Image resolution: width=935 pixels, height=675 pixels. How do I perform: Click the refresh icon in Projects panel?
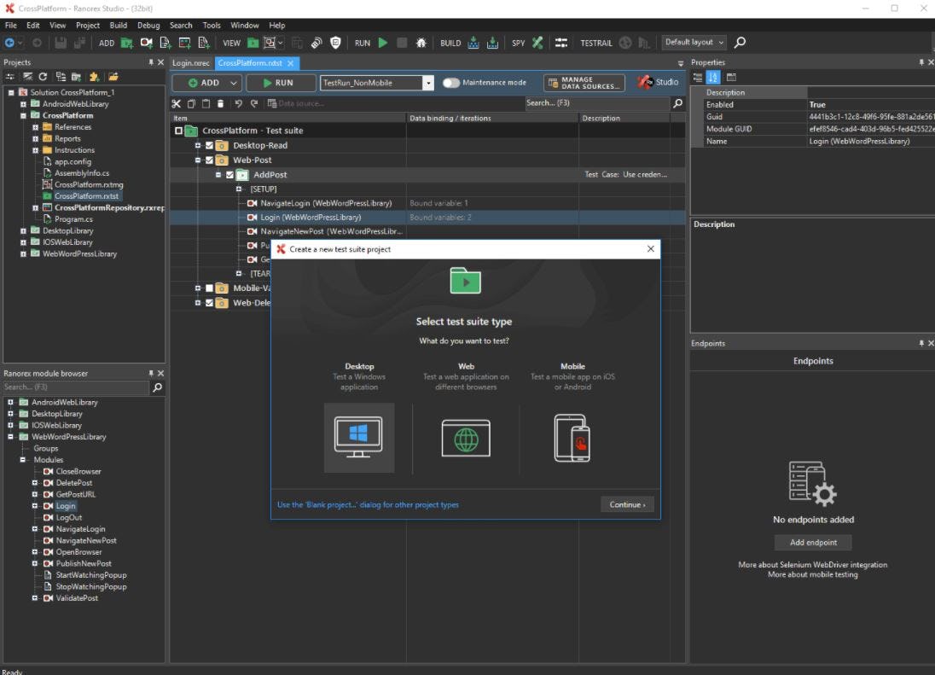click(43, 75)
